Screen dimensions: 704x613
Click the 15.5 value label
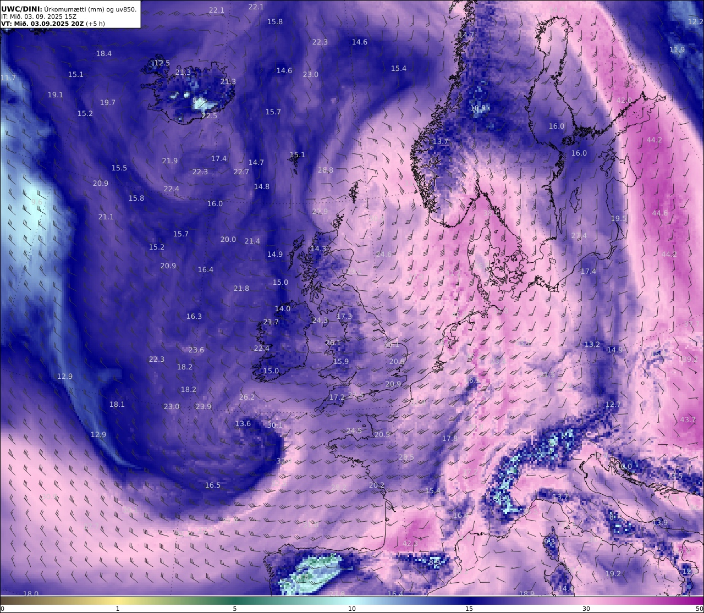(119, 168)
